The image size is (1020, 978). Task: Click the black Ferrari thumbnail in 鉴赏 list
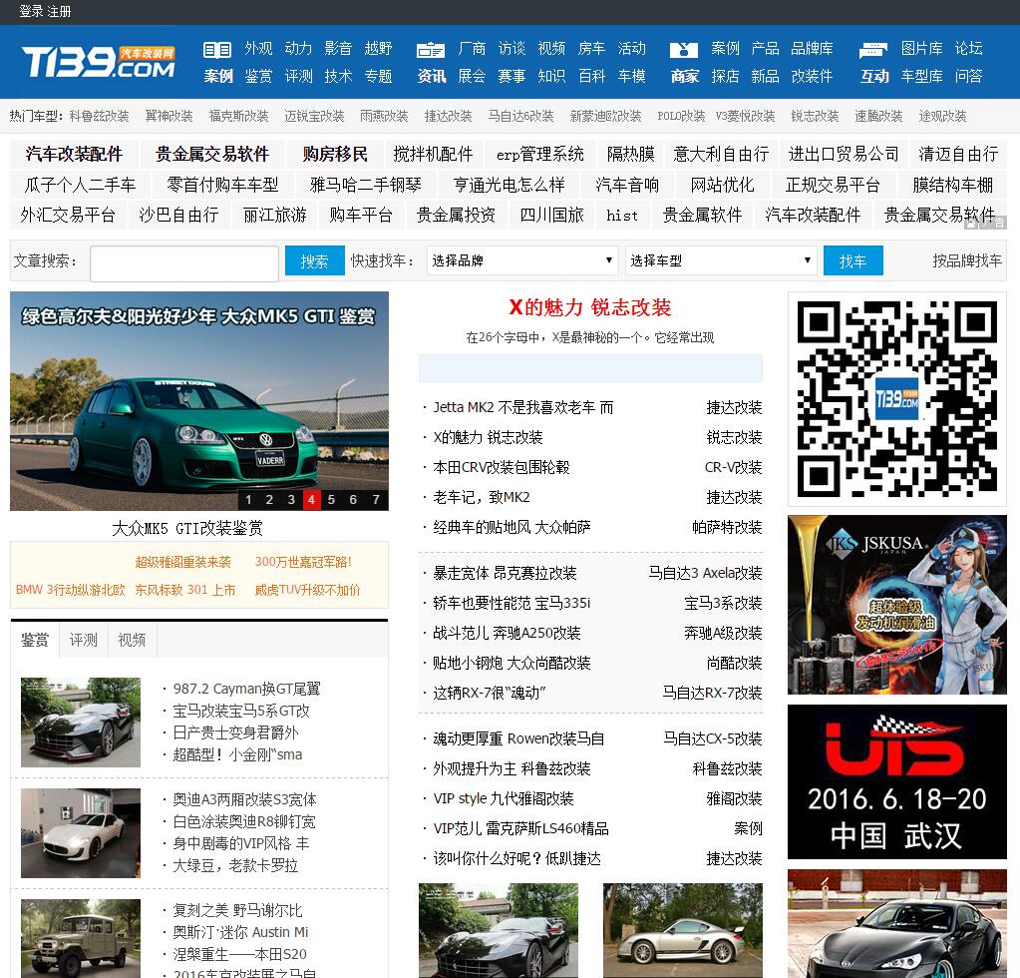(81, 723)
